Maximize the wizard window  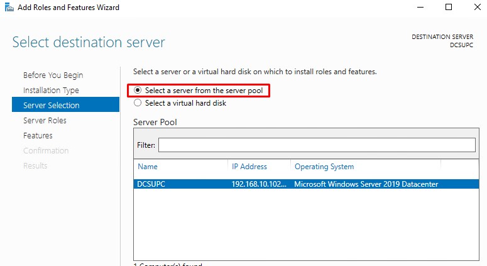[x=449, y=7]
